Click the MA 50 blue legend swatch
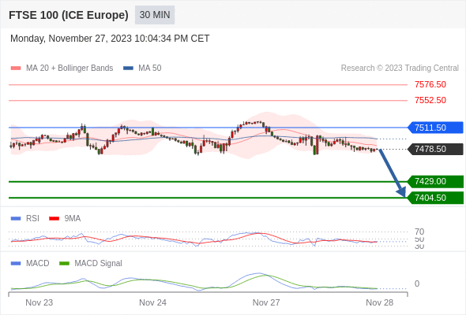 pyautogui.click(x=128, y=69)
